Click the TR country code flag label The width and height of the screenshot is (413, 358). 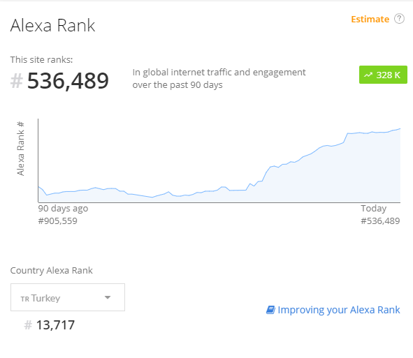coord(24,299)
